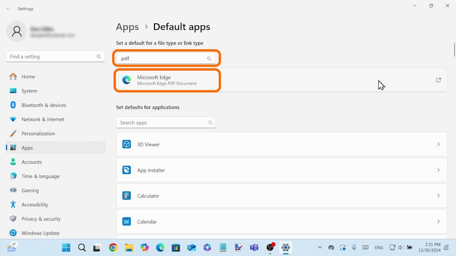Open Microsoft Teams from the taskbar
This screenshot has height=256, width=456.
pyautogui.click(x=254, y=248)
